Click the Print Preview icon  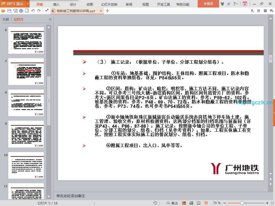point(27,11)
